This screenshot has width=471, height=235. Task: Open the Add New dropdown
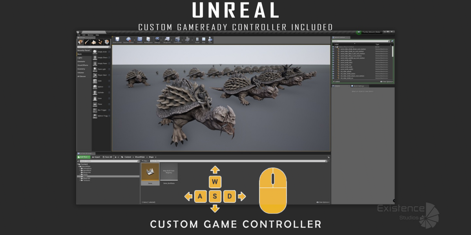click(84, 157)
